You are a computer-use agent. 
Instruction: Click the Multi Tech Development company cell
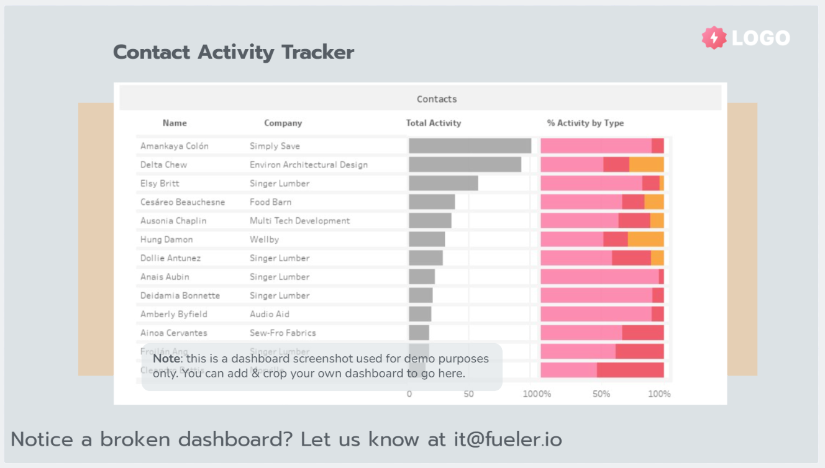tap(299, 220)
